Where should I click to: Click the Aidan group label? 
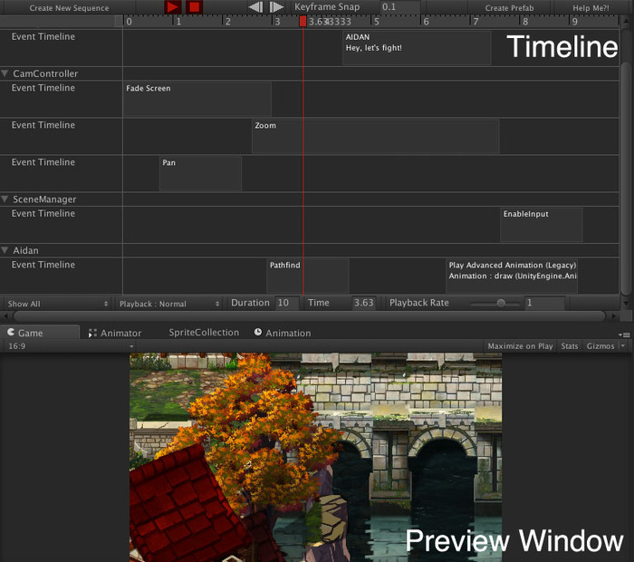point(26,250)
